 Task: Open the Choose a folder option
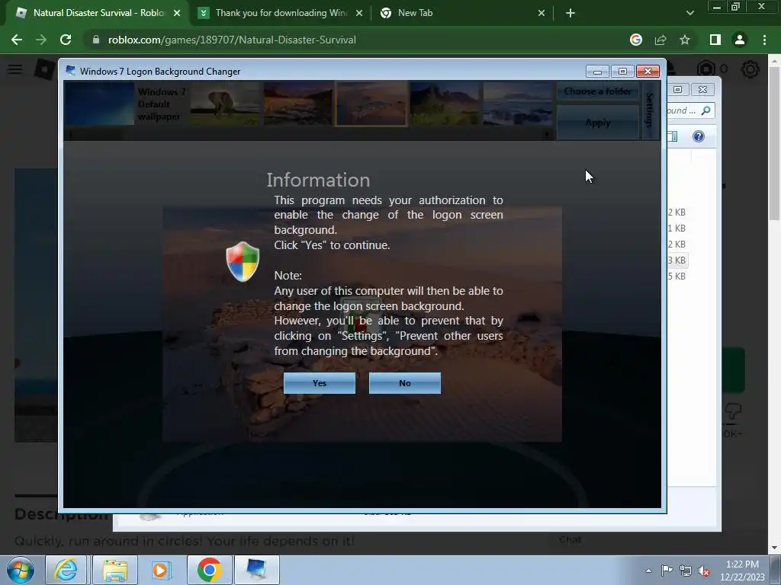tap(598, 91)
